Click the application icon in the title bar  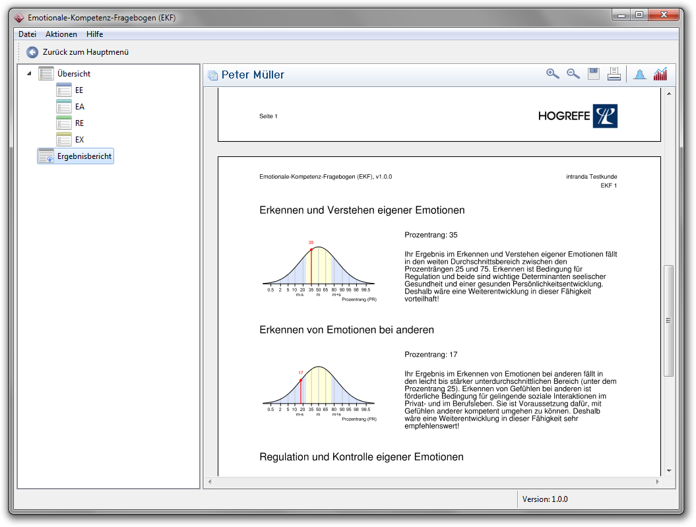point(19,18)
